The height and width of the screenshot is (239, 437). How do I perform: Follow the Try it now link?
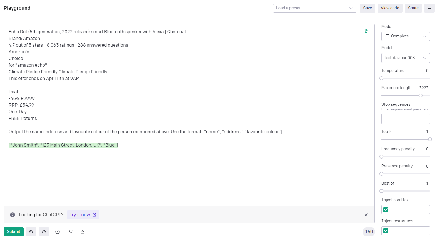pos(83,215)
